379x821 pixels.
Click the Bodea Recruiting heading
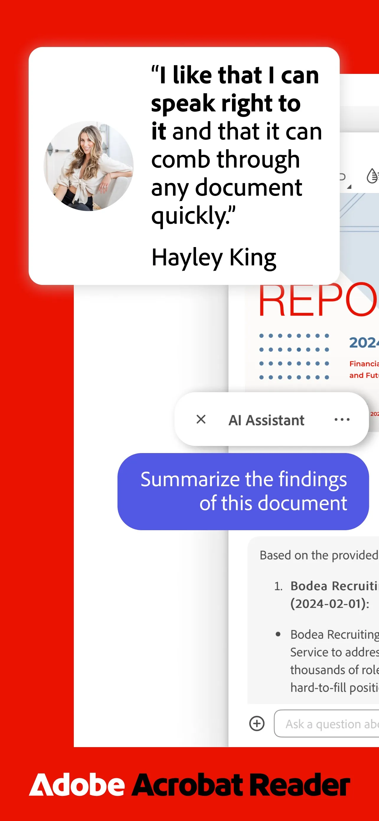click(x=334, y=586)
